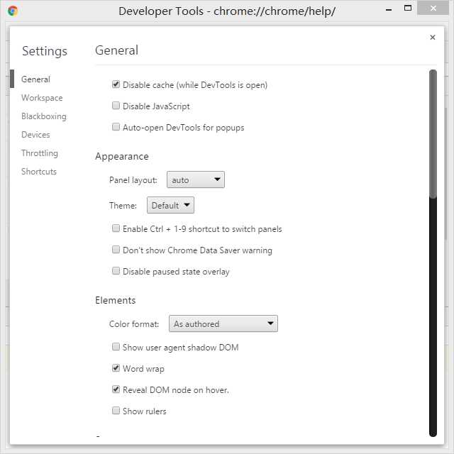Enable the Disable JavaScript checkbox
The height and width of the screenshot is (454, 454).
click(x=116, y=106)
